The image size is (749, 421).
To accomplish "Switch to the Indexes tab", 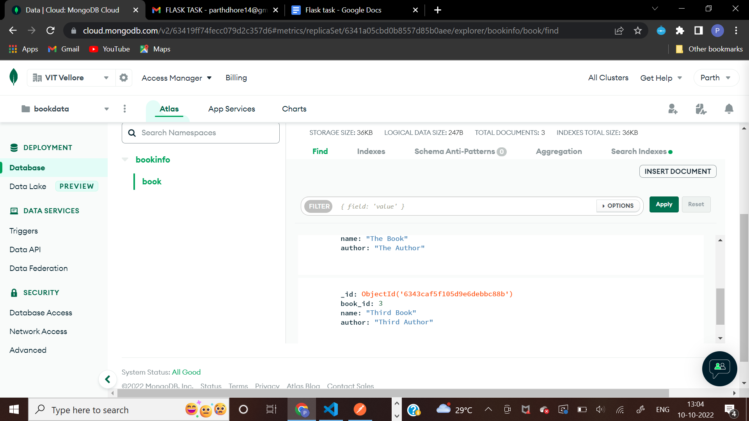I will coord(371,151).
